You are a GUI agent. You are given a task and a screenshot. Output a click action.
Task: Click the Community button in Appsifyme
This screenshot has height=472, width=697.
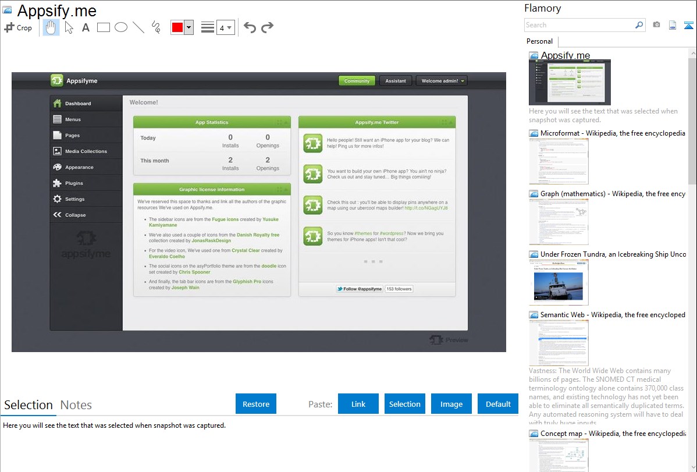coord(357,81)
